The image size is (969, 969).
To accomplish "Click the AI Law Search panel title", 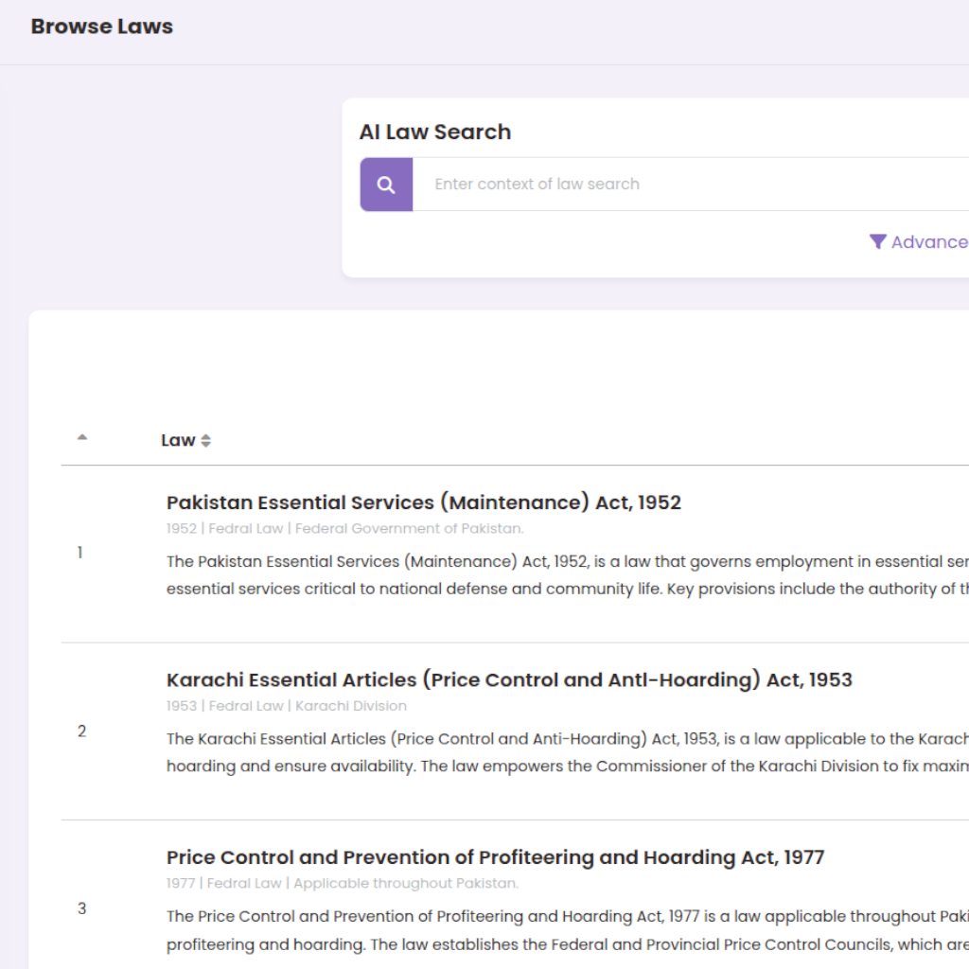I will [x=434, y=132].
